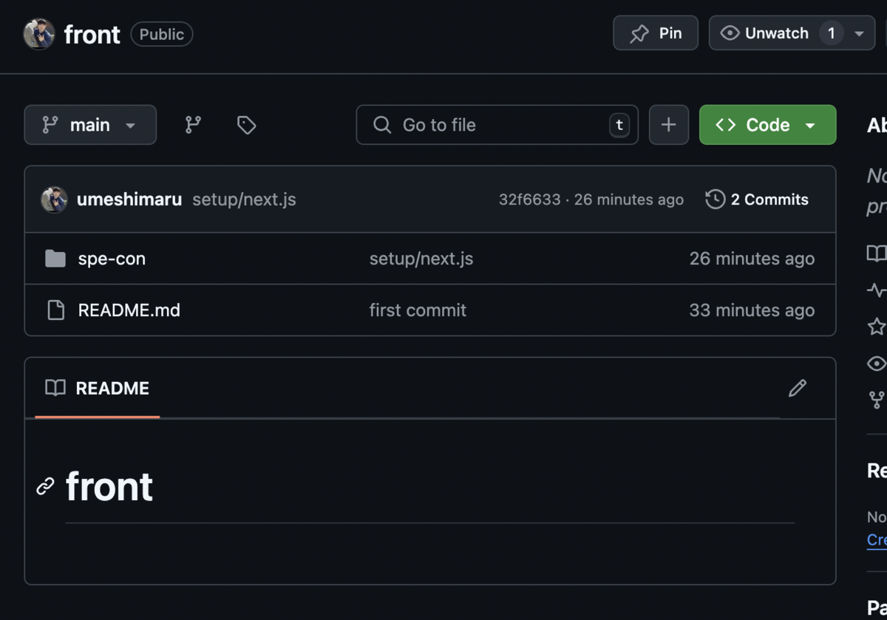
Task: Click the plus add file button
Action: click(668, 125)
